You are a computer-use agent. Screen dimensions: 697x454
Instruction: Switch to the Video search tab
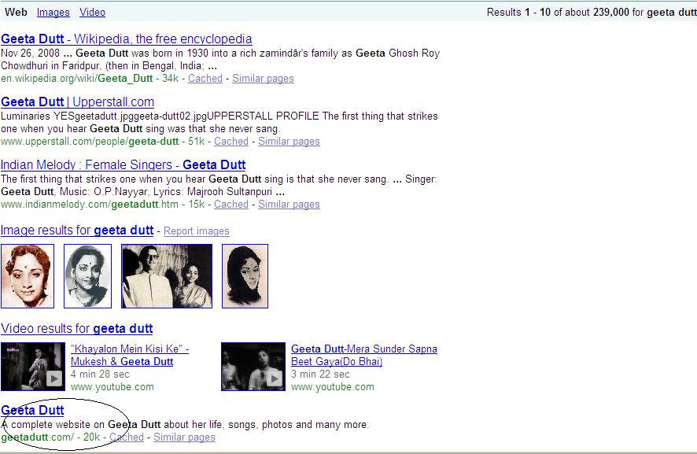tap(93, 12)
